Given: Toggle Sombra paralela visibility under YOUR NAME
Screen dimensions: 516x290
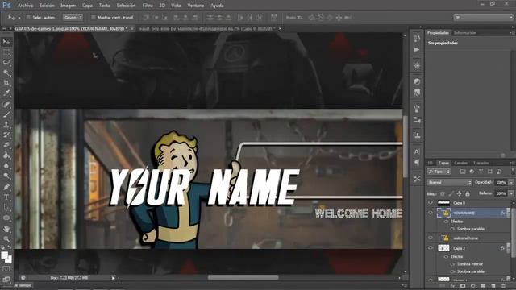Looking at the screenshot, I should pyautogui.click(x=452, y=229).
